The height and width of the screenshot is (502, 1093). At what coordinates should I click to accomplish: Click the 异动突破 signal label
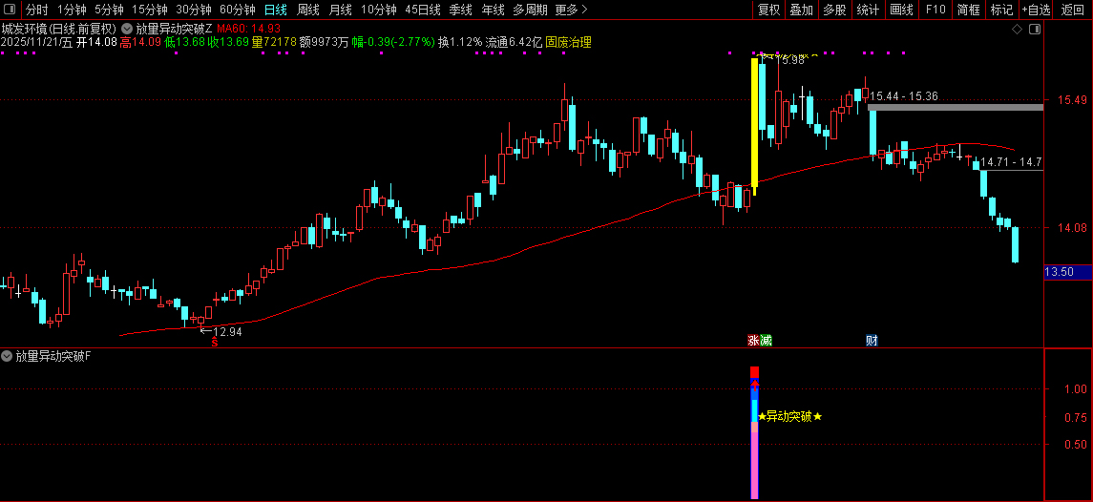click(x=789, y=416)
